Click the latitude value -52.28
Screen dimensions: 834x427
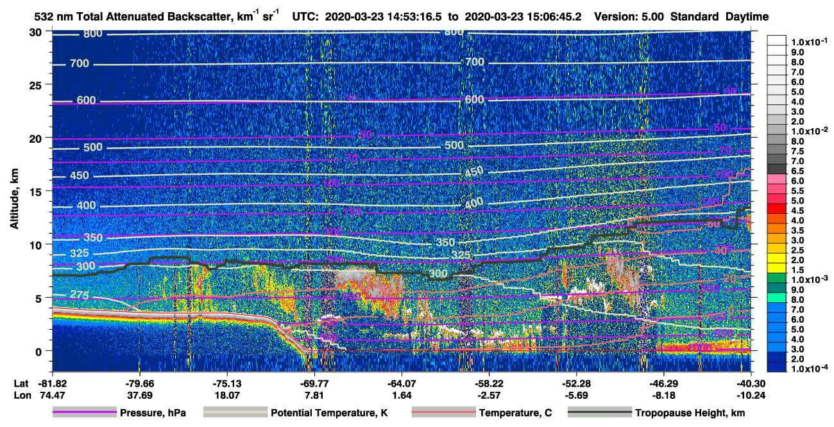click(x=575, y=383)
